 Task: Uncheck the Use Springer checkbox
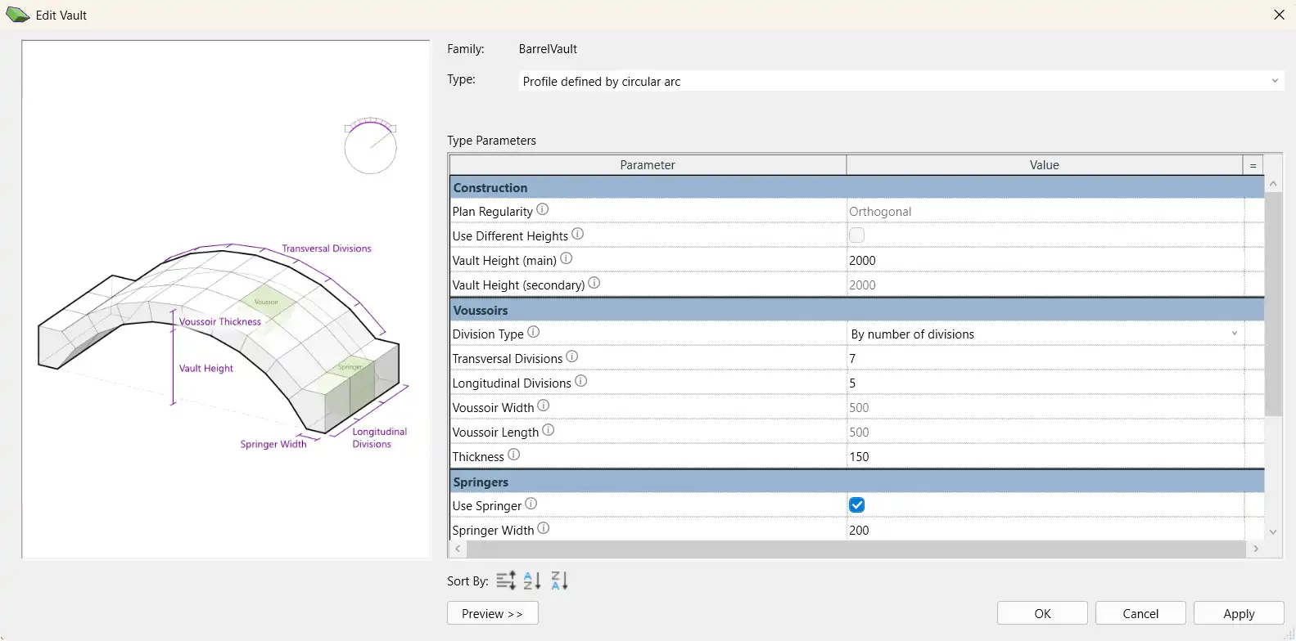click(x=856, y=505)
